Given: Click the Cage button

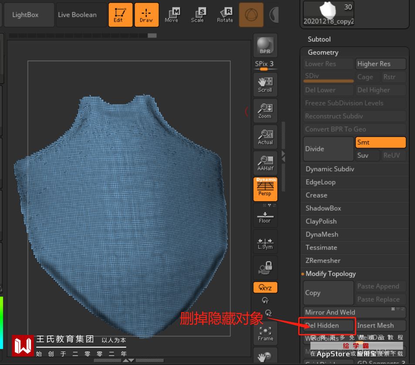Looking at the screenshot, I should pyautogui.click(x=368, y=77).
